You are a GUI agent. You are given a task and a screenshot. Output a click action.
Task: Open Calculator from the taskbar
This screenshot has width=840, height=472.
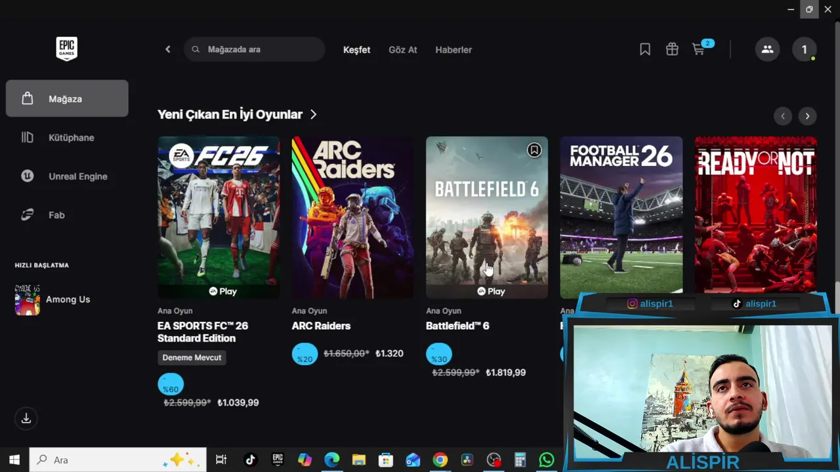pyautogui.click(x=520, y=460)
